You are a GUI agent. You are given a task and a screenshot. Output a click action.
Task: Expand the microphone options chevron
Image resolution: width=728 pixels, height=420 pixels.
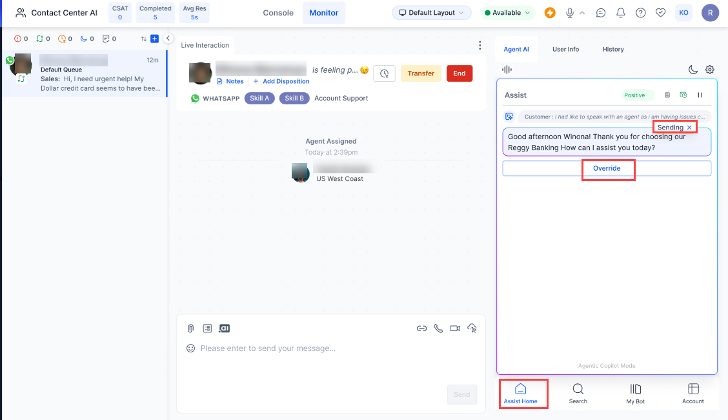[582, 13]
